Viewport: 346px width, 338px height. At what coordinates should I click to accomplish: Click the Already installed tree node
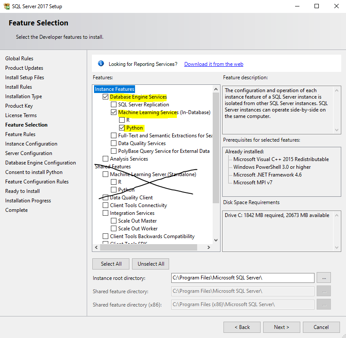pos(245,152)
